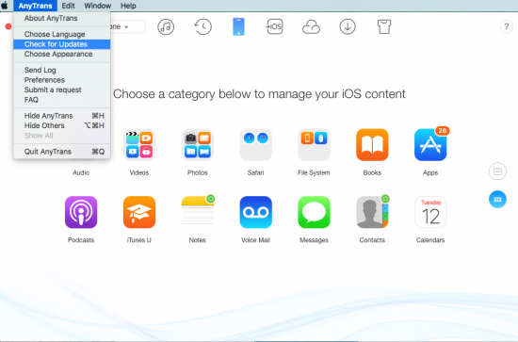Image resolution: width=518 pixels, height=342 pixels.
Task: Select the Device Manager phone icon
Action: click(x=238, y=26)
